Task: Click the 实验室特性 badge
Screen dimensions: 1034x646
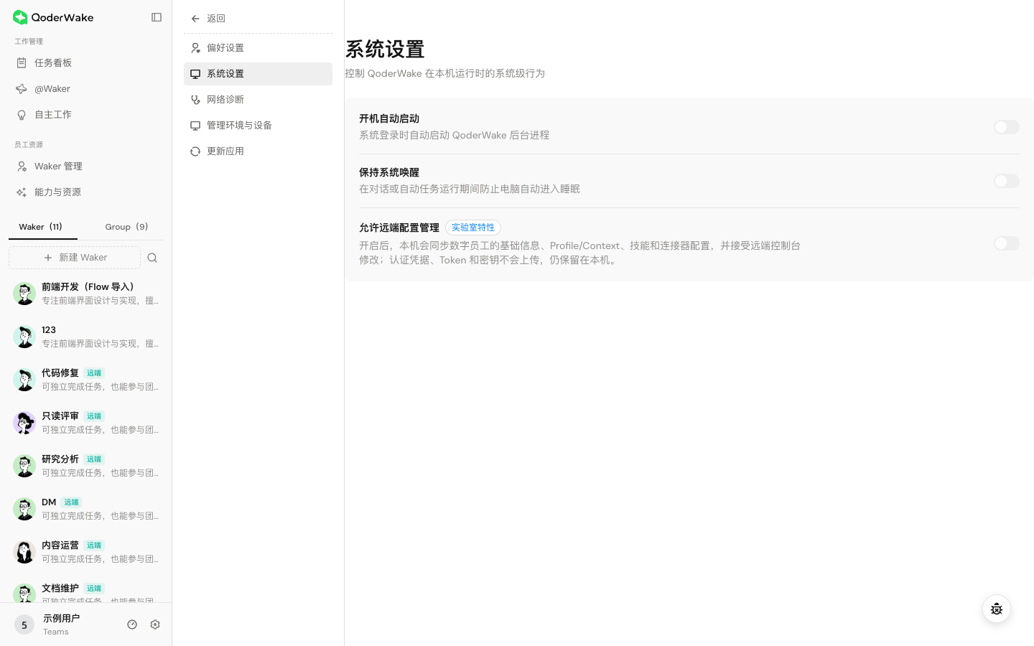Action: point(473,228)
